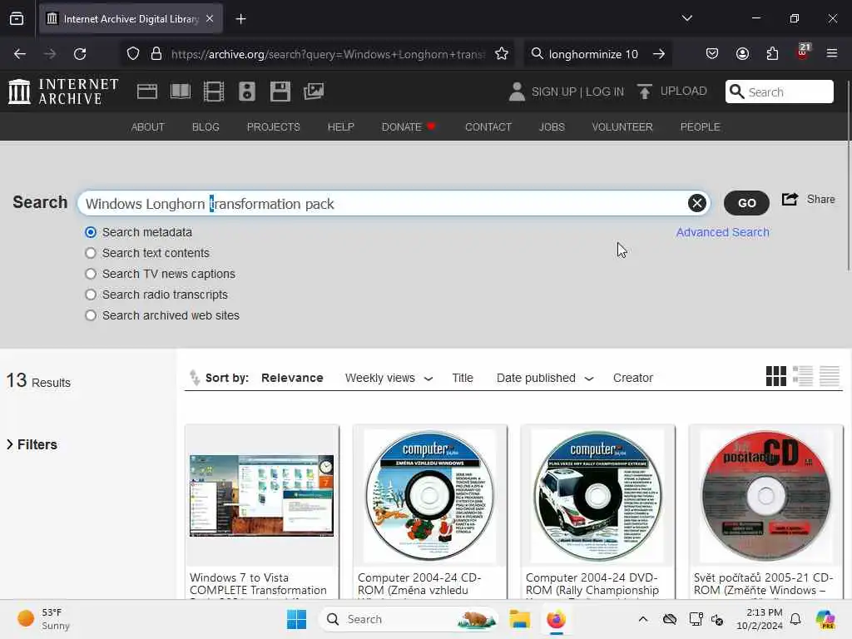The image size is (852, 639).
Task: Open the PEOPLE menu item
Action: click(x=700, y=126)
